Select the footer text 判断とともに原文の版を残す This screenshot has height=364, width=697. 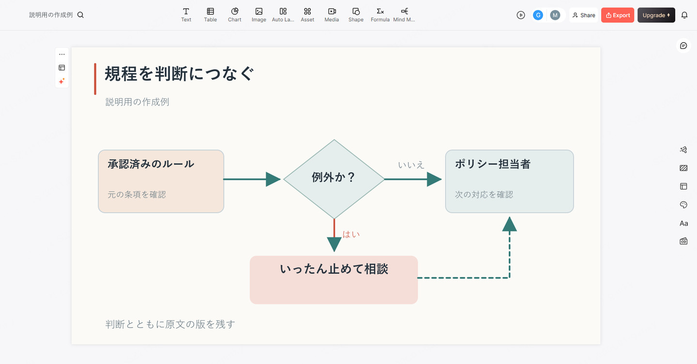(x=170, y=324)
